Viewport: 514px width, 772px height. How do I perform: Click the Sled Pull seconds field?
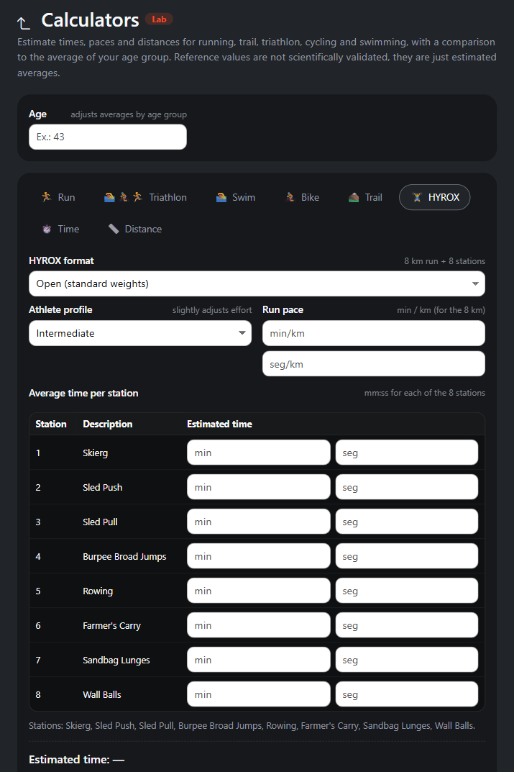407,522
